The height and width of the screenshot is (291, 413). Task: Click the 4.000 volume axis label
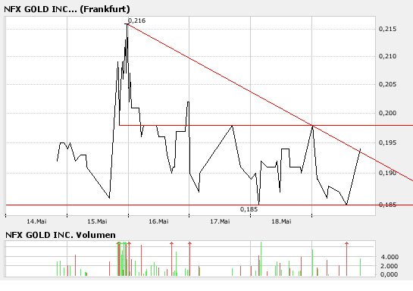[390, 257]
